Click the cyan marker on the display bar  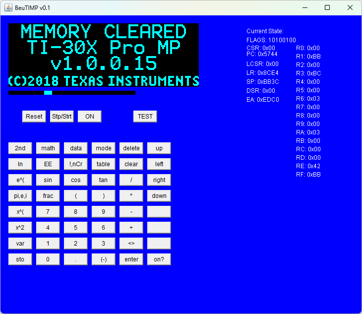coord(48,93)
